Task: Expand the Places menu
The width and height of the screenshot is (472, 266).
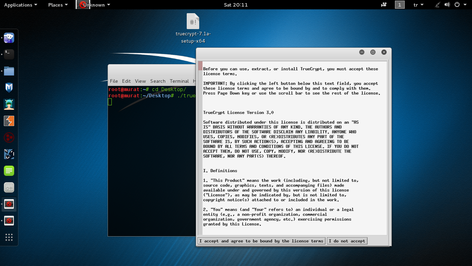Action: pos(58,5)
